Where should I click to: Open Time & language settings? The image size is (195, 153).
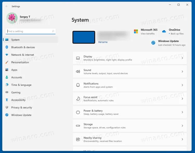tap(31, 85)
